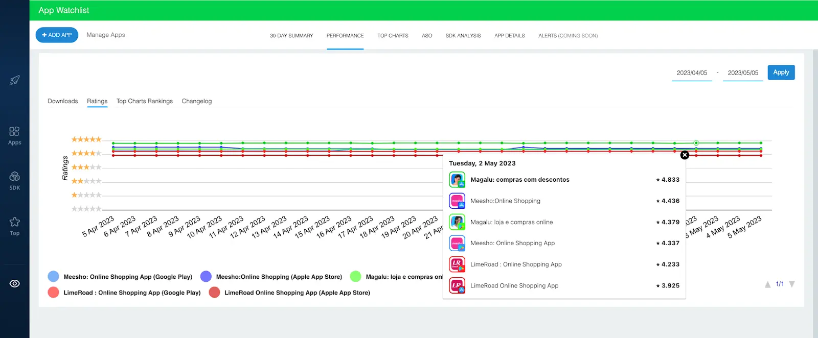This screenshot has width=818, height=338.
Task: Toggle LimeRoad Google Play legend swatch
Action: 53,292
